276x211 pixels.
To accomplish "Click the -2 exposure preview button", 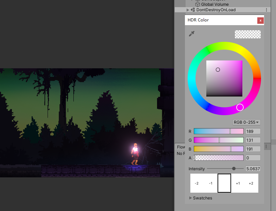I will coord(197,183).
